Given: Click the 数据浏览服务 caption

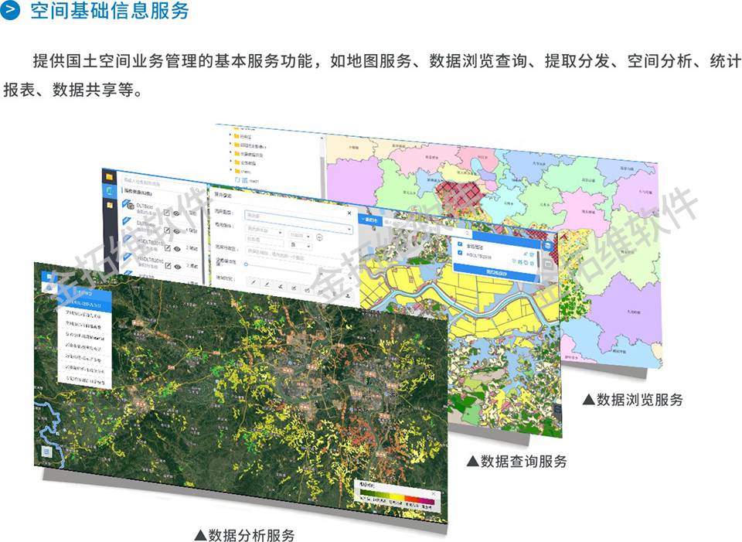Looking at the screenshot, I should coord(633,400).
